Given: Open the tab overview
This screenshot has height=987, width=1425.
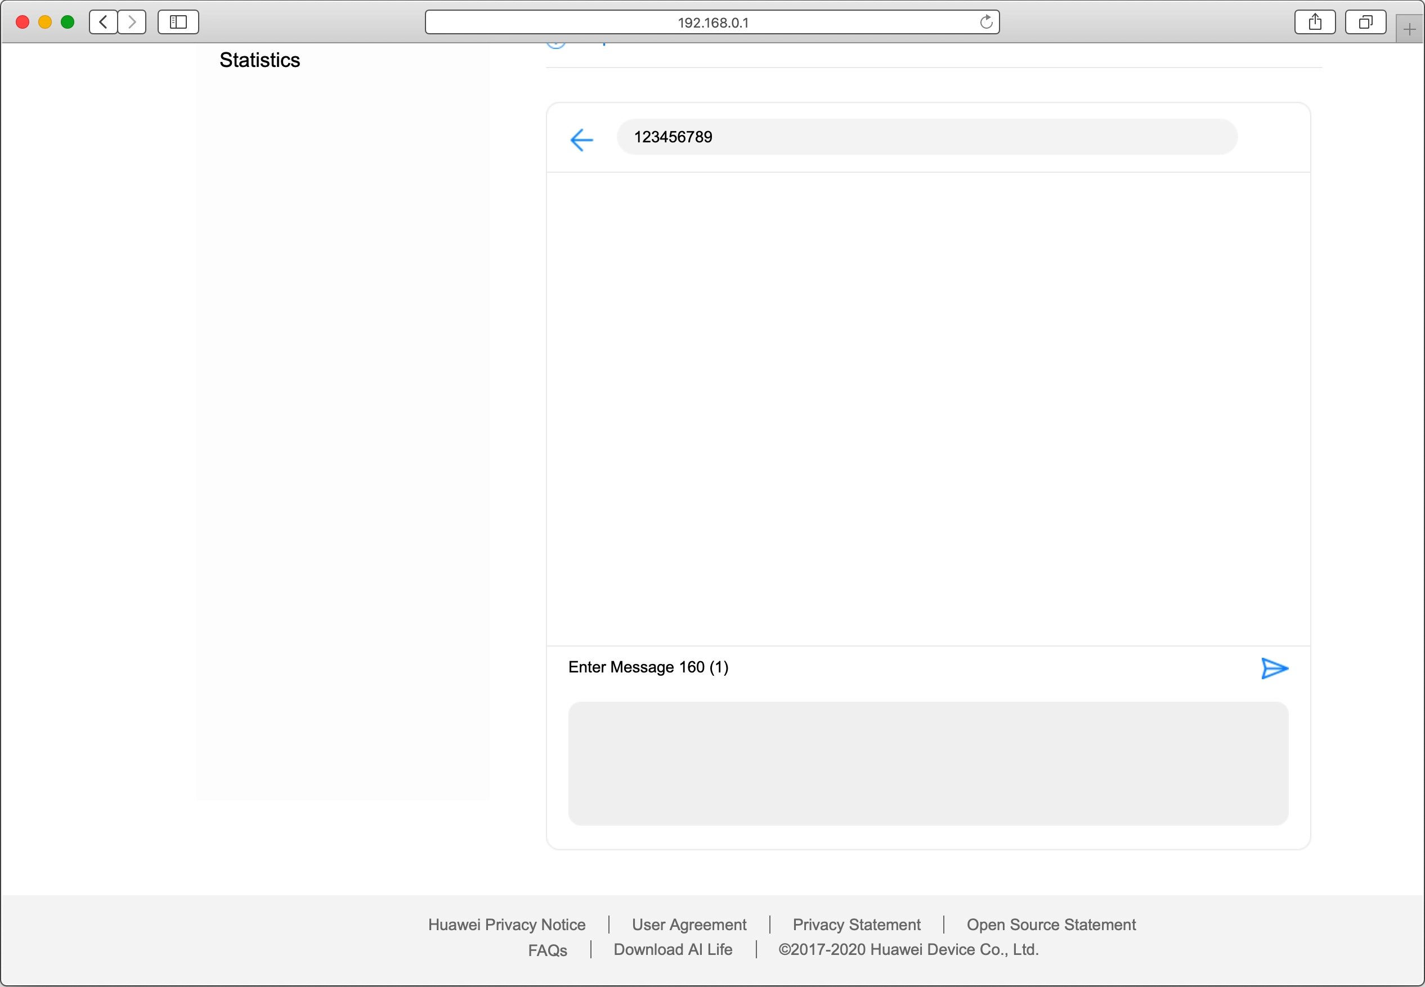Looking at the screenshot, I should [x=1365, y=21].
